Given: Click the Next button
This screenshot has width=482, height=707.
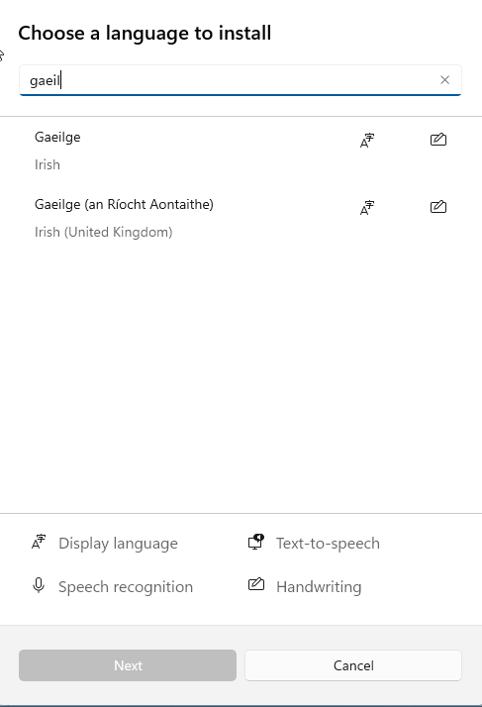Looking at the screenshot, I should coord(128,665).
